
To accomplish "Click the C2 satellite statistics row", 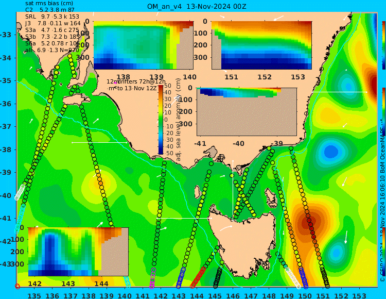I will coord(50,10).
